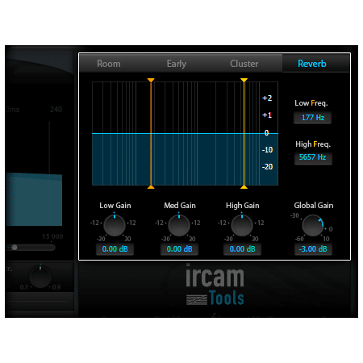Select the Cluster tab
This screenshot has width=363, height=363.
pyautogui.click(x=244, y=64)
